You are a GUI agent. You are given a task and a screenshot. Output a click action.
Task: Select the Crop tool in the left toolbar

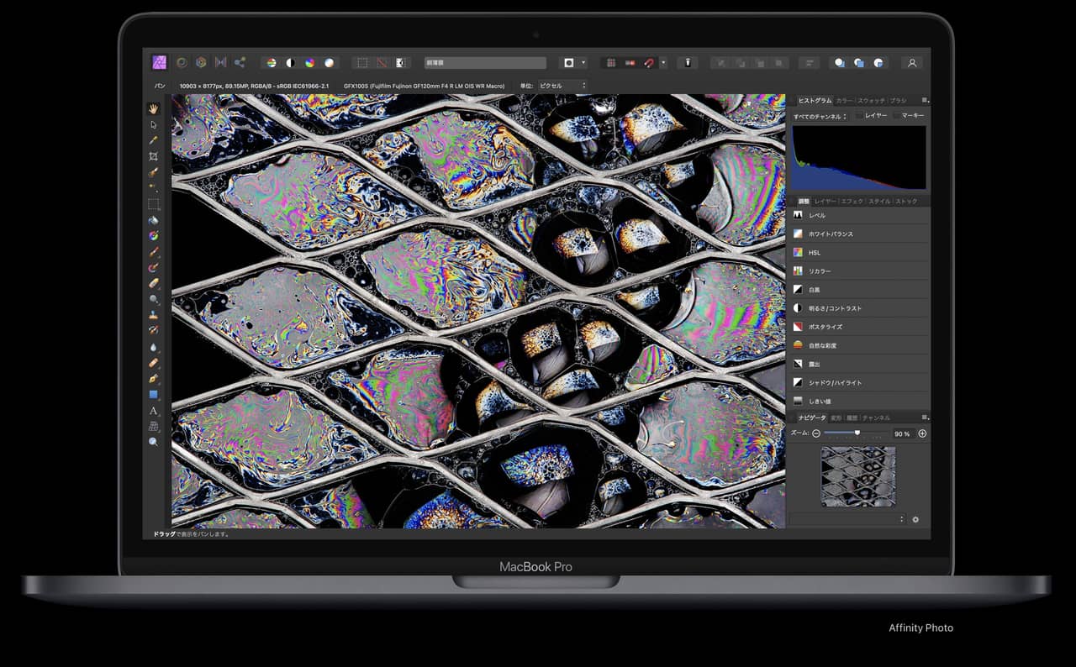(x=154, y=156)
